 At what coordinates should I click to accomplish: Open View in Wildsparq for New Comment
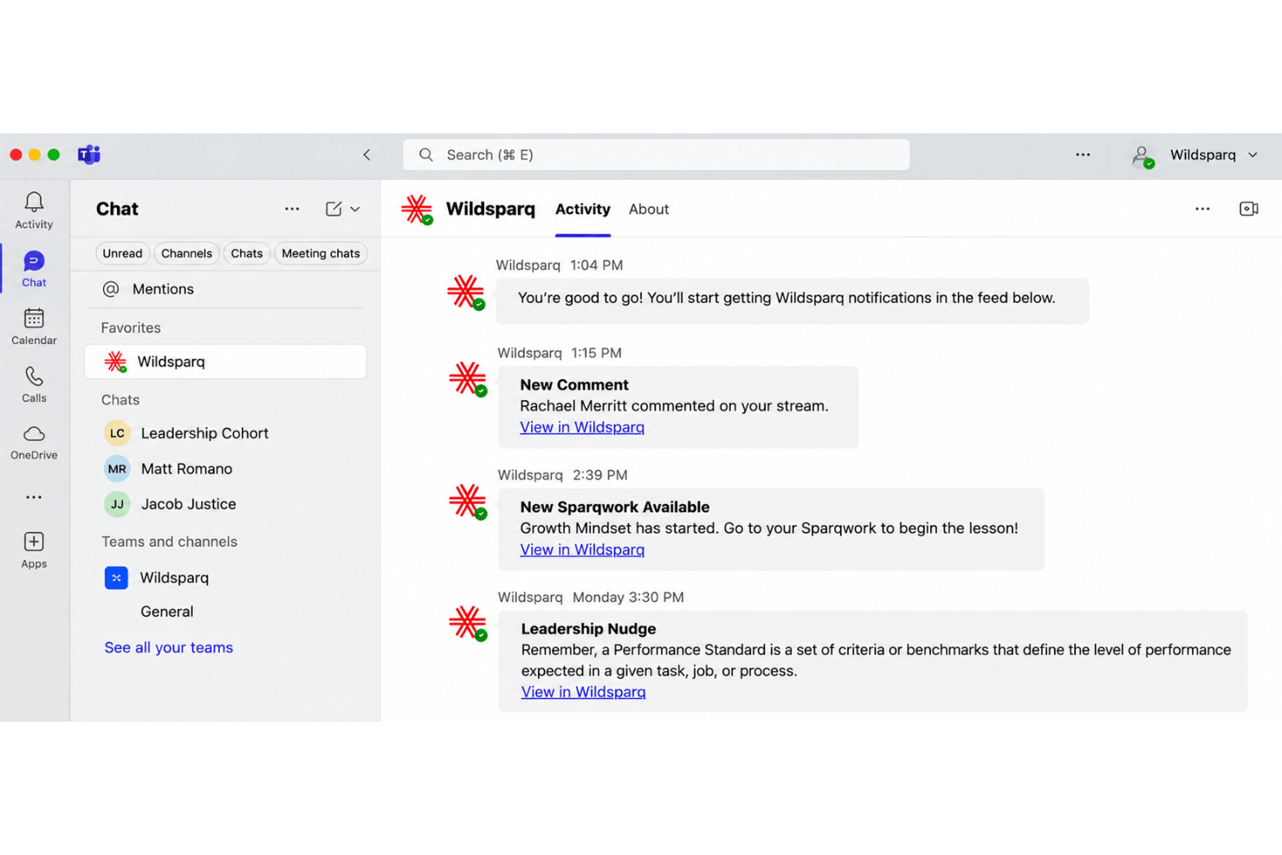click(582, 427)
